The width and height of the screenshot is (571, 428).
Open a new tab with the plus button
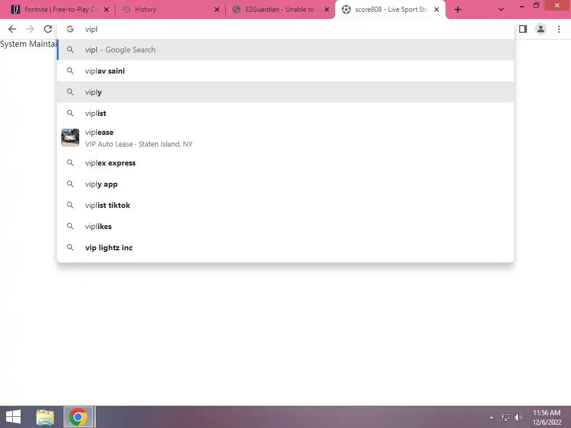(458, 10)
